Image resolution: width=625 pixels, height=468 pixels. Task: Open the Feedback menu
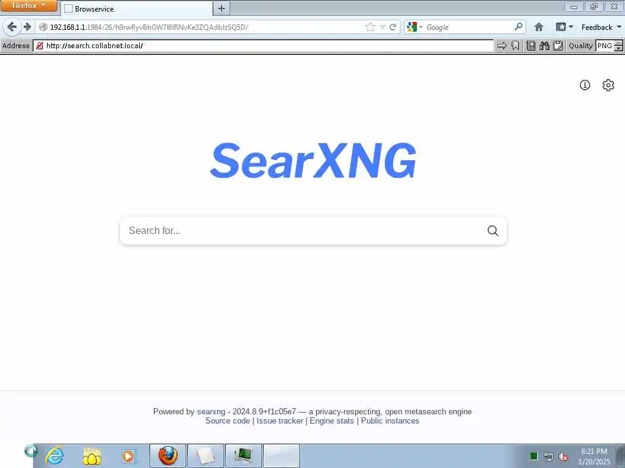click(601, 27)
